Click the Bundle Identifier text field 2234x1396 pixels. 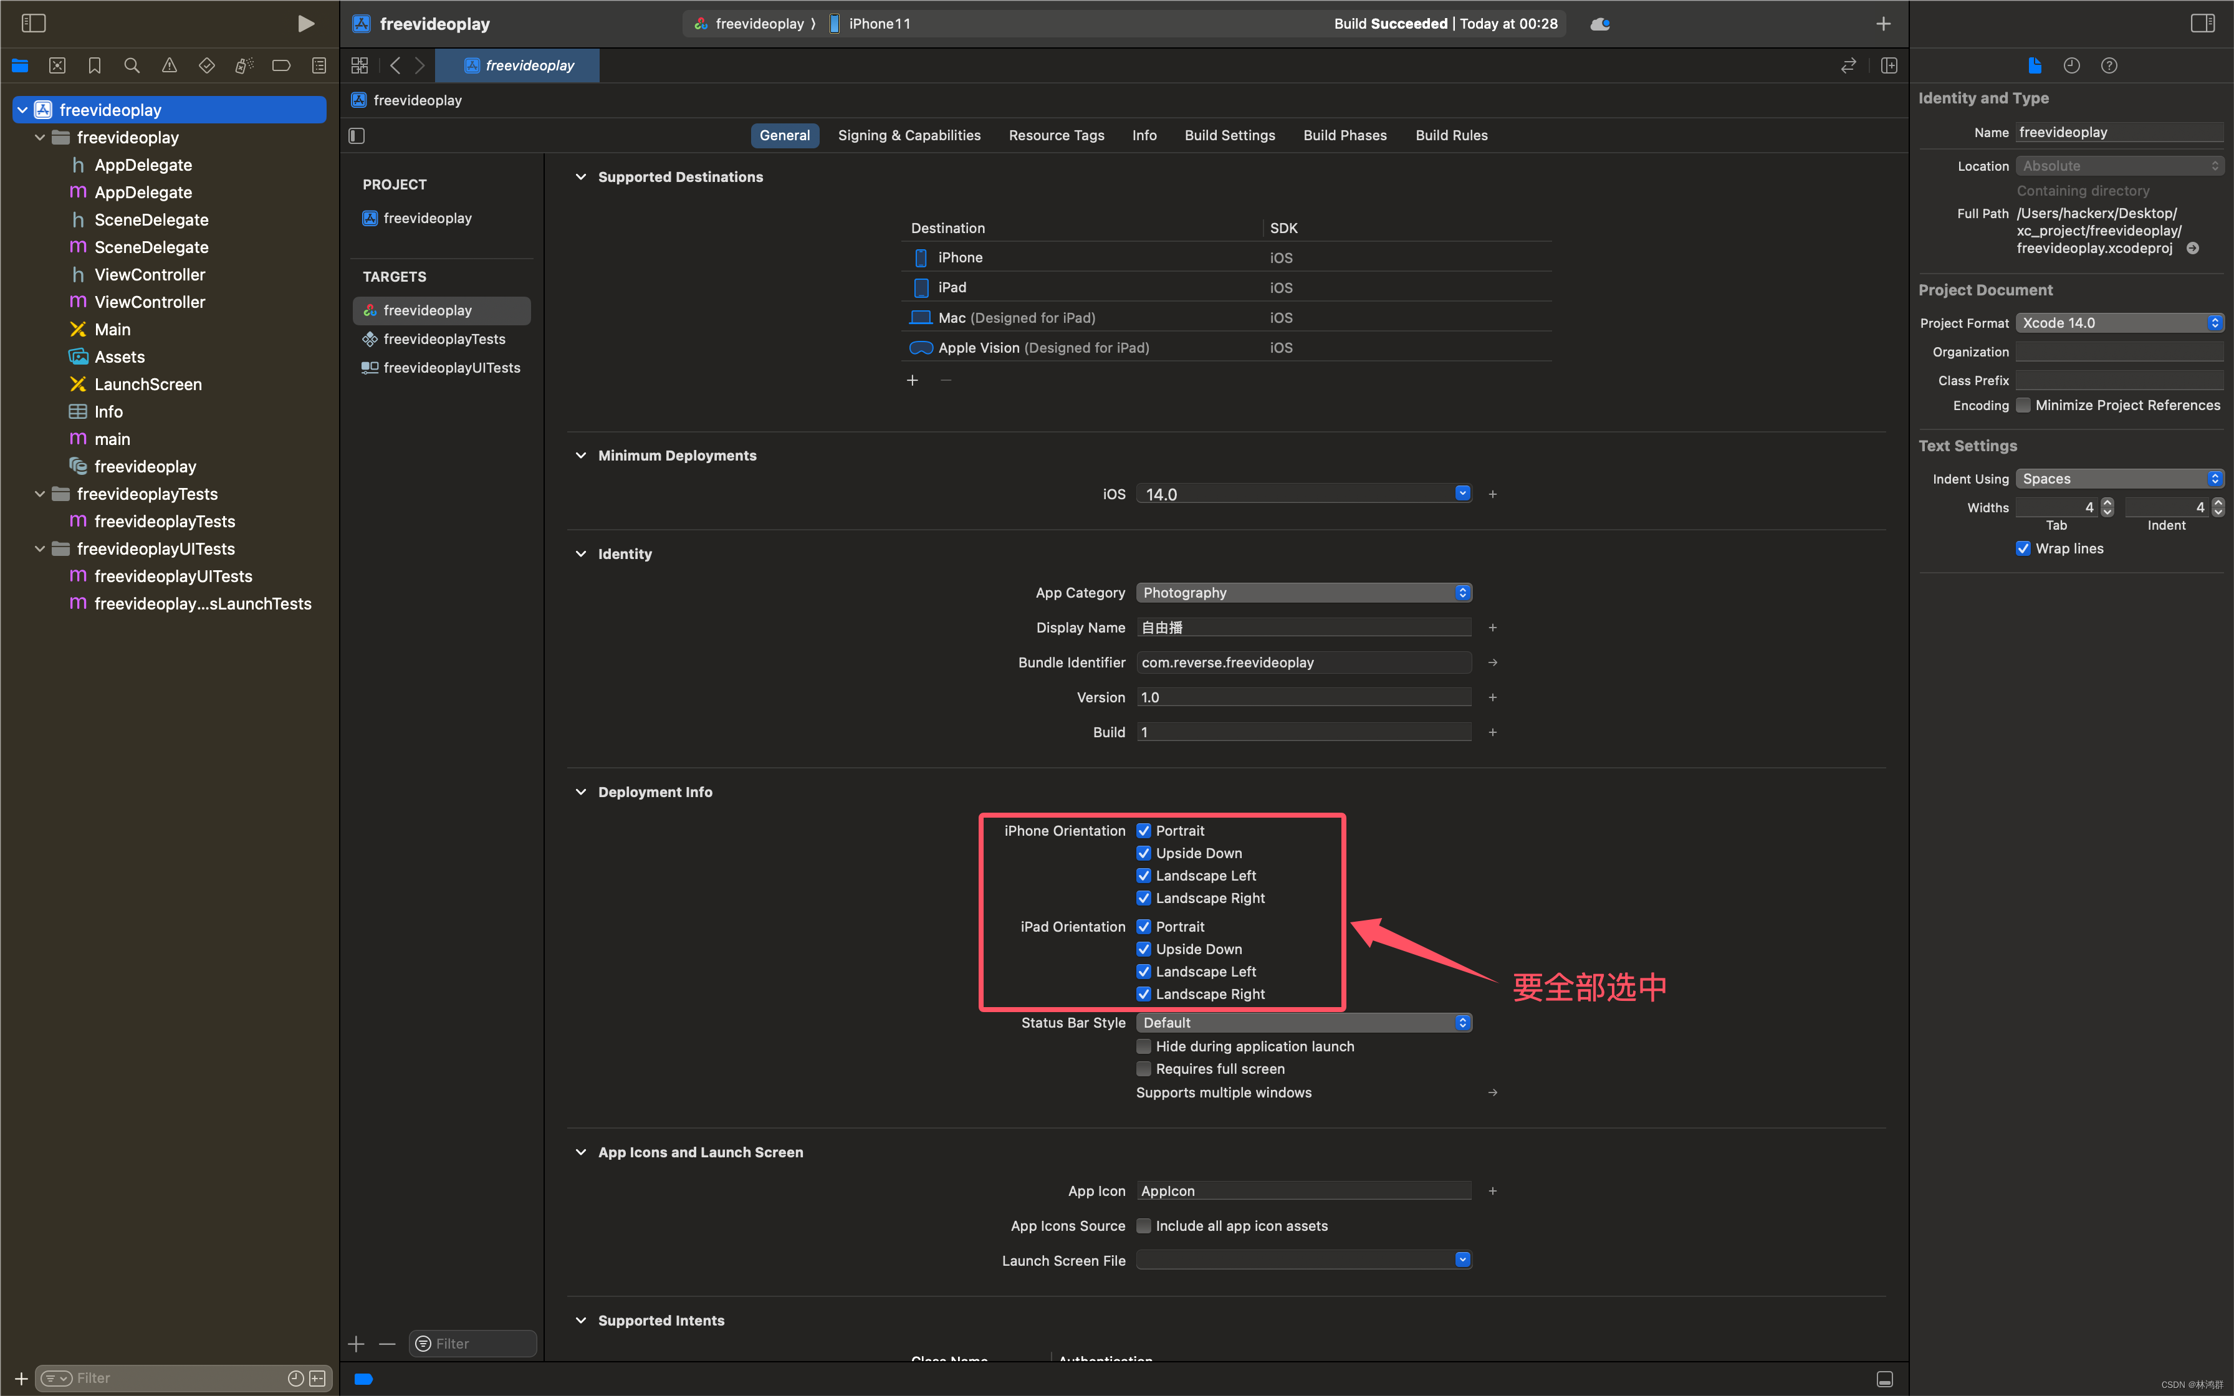pos(1303,663)
